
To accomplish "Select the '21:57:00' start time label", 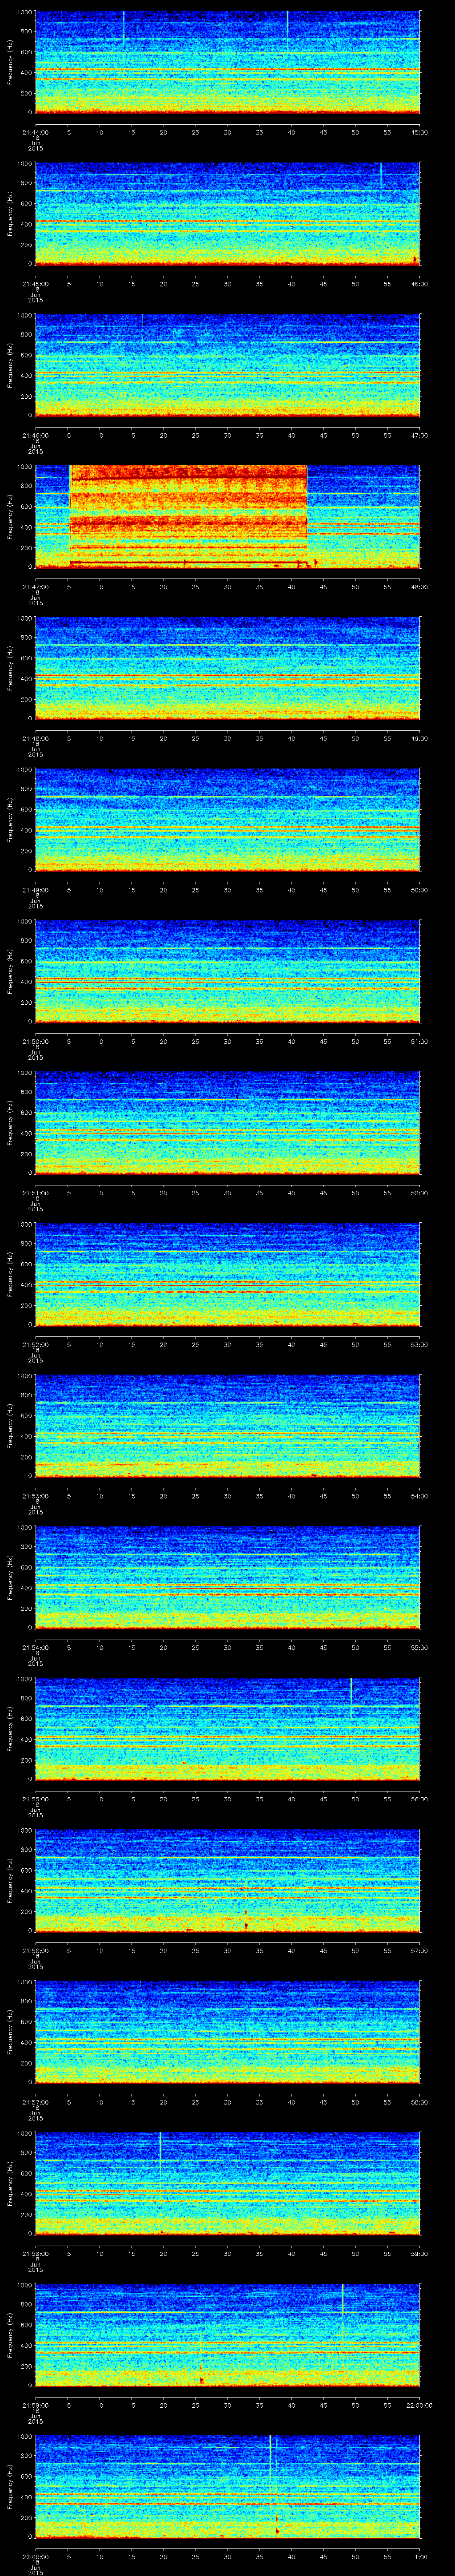I will point(35,2102).
